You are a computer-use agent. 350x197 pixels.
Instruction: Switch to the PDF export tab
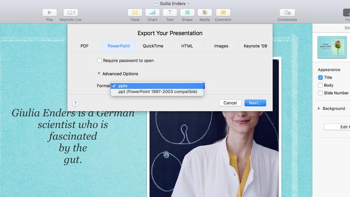pyautogui.click(x=84, y=46)
